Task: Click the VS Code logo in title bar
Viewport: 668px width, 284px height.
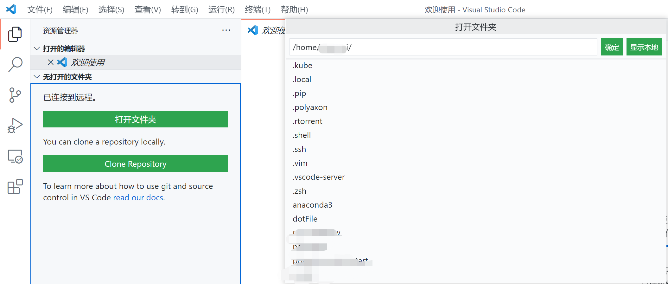Action: pyautogui.click(x=11, y=9)
